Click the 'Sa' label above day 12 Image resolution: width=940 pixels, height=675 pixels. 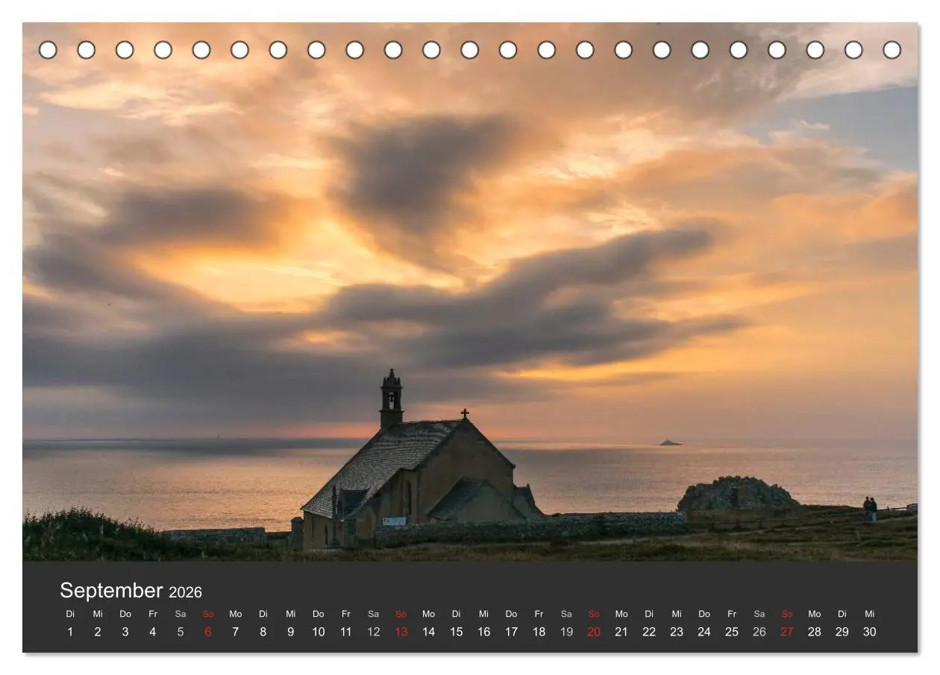pyautogui.click(x=374, y=614)
